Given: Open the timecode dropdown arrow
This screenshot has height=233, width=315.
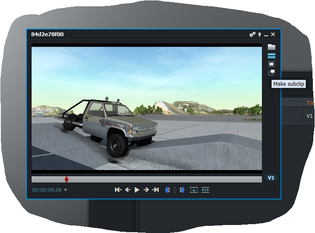Looking at the screenshot, I should click(66, 190).
